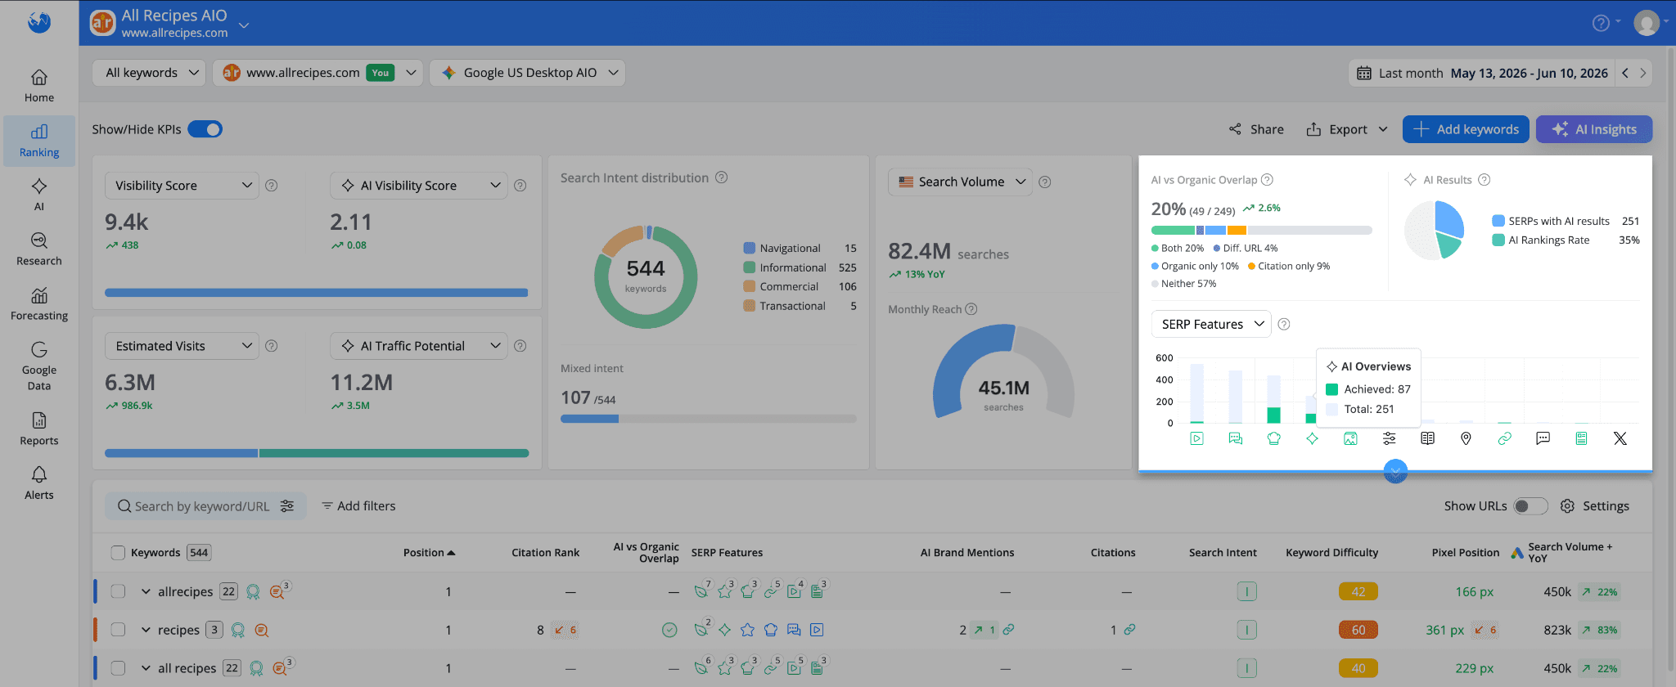Click the X (Twitter) icon under chart
This screenshot has width=1676, height=687.
1620,438
